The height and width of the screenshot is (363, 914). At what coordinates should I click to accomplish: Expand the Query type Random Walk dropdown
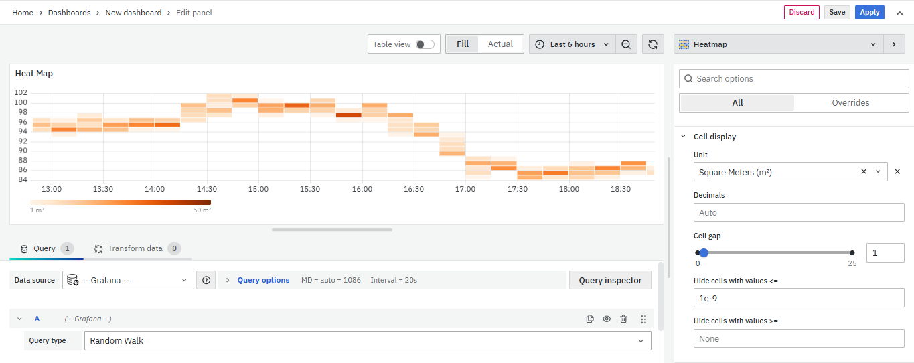coord(368,340)
